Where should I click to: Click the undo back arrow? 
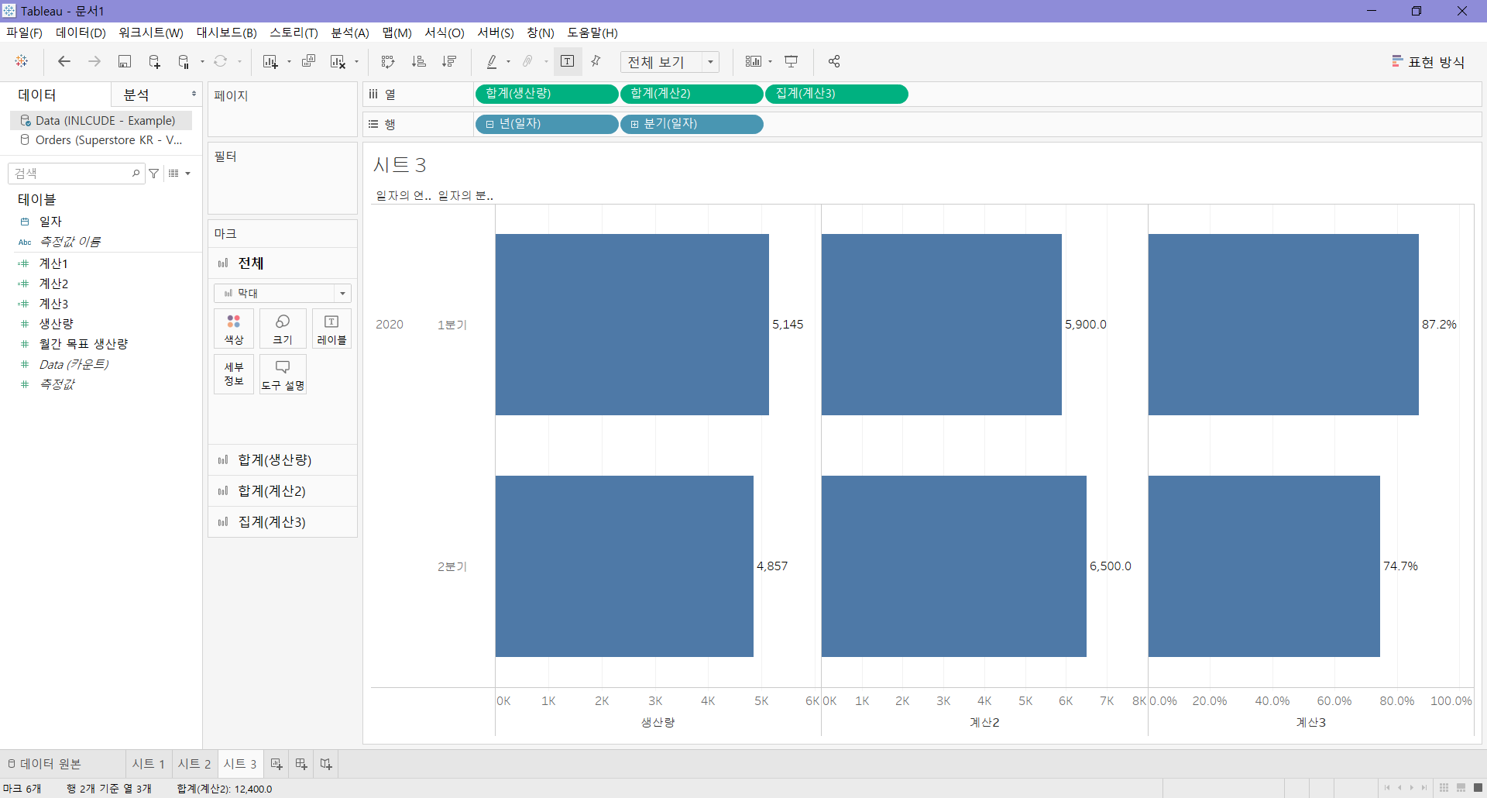tap(64, 61)
